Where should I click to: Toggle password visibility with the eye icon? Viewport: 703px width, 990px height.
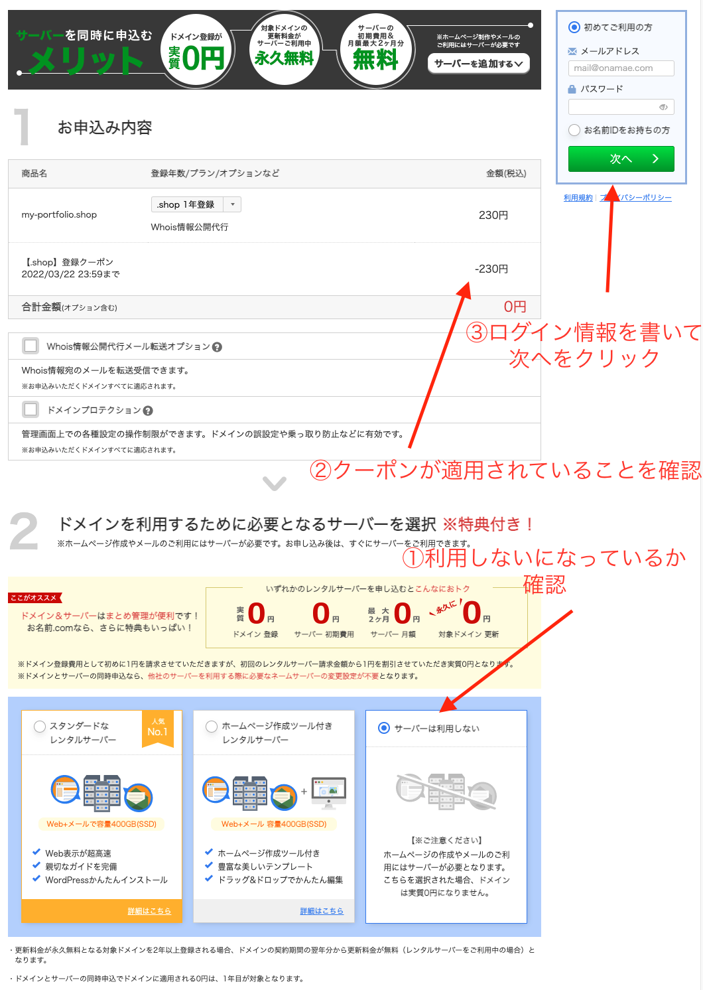[x=663, y=106]
